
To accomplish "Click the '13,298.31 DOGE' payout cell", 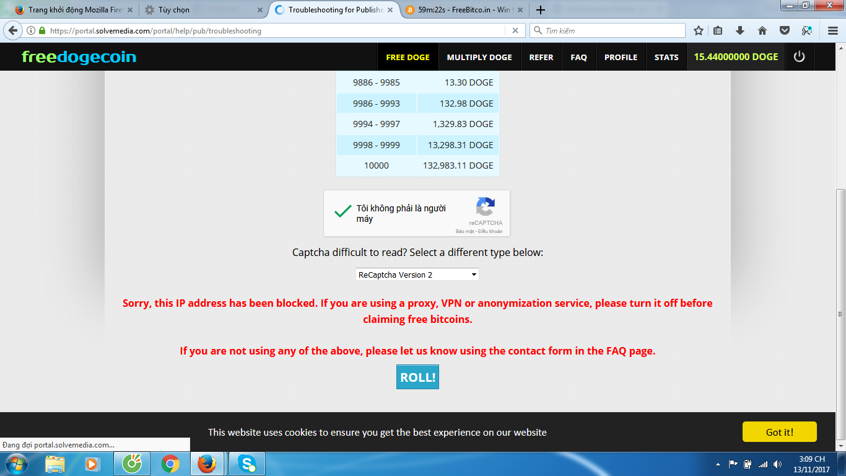I will 458,145.
